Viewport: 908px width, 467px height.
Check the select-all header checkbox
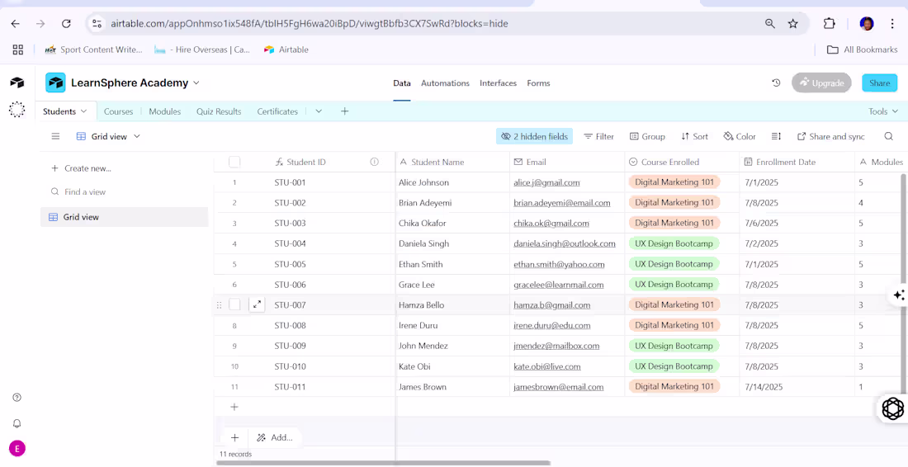tap(234, 163)
